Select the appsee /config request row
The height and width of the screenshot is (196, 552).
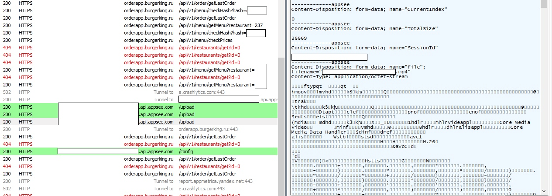[139, 151]
